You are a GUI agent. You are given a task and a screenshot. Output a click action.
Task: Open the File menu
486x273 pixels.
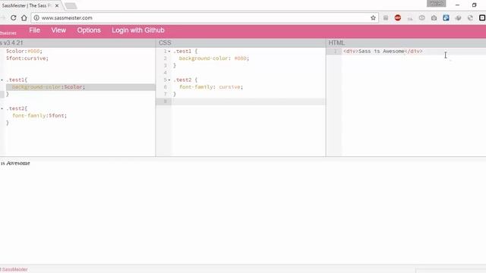tap(34, 30)
